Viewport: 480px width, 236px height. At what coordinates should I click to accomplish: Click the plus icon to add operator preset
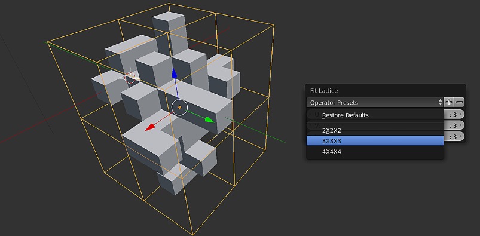(449, 102)
